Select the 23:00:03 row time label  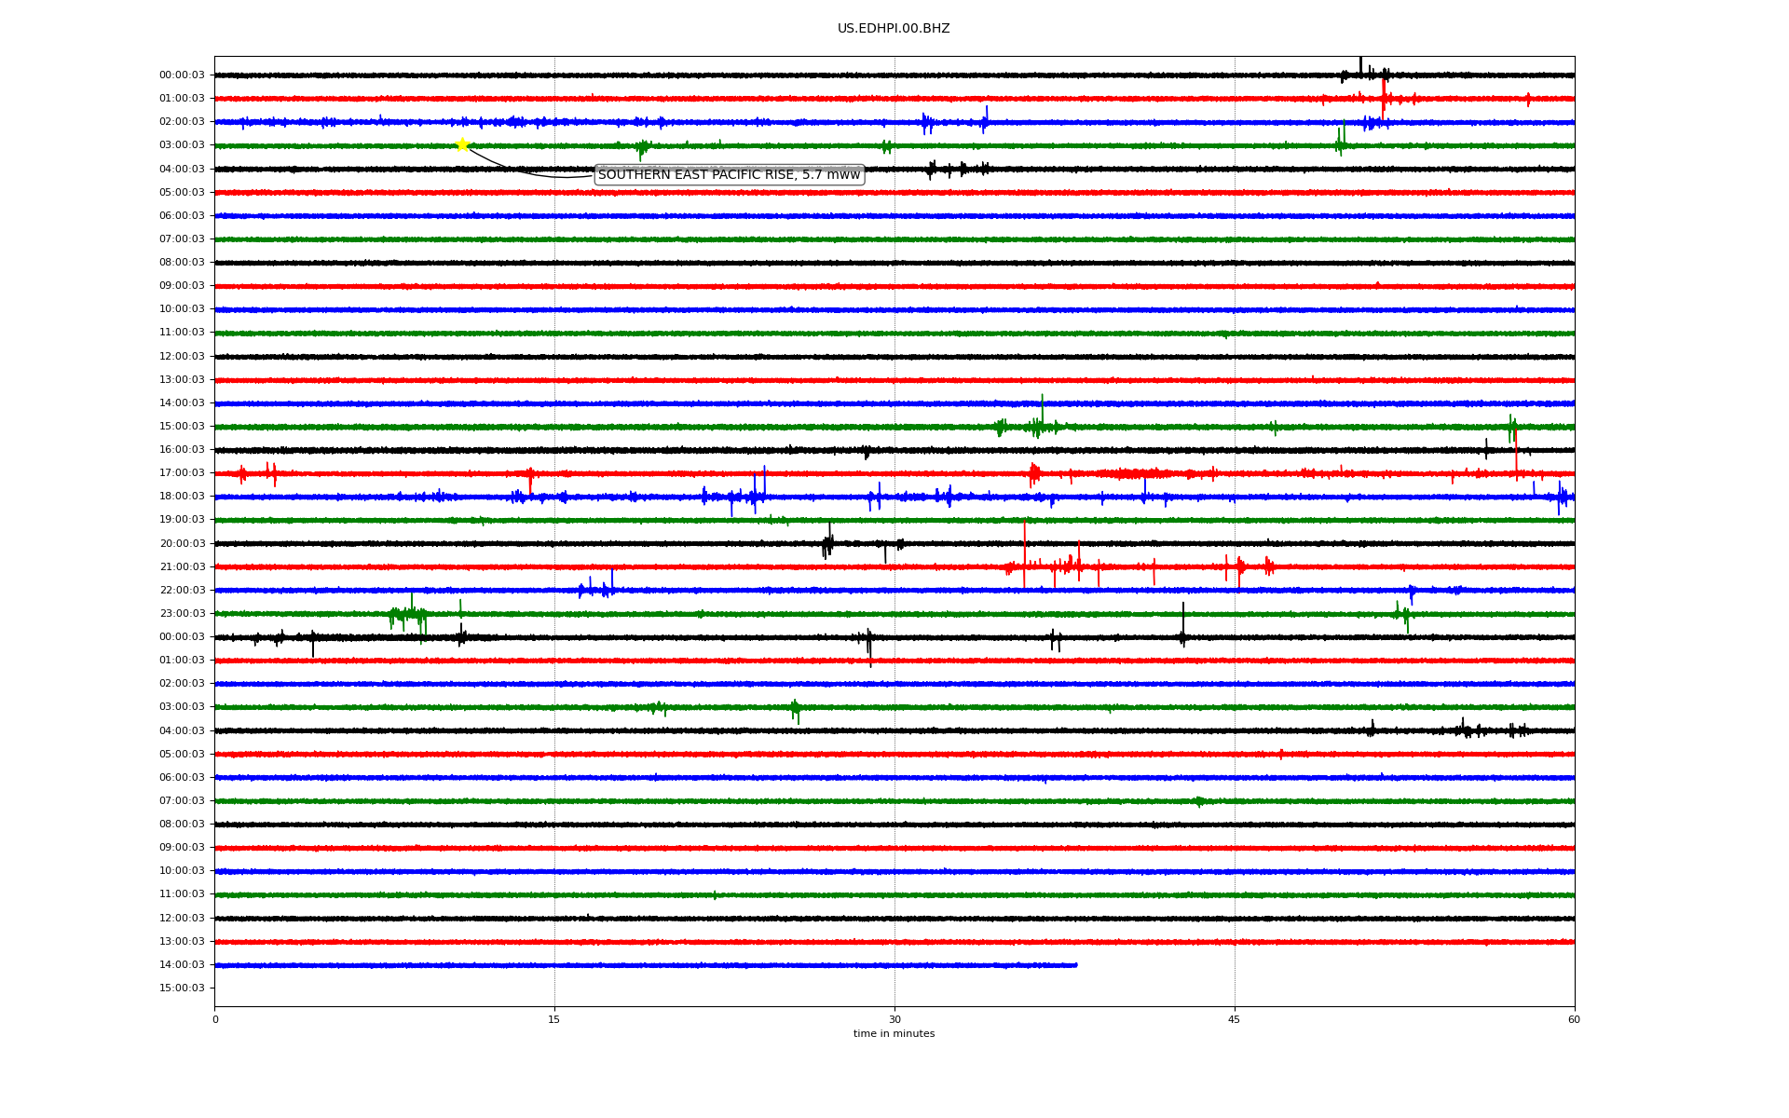pos(182,614)
